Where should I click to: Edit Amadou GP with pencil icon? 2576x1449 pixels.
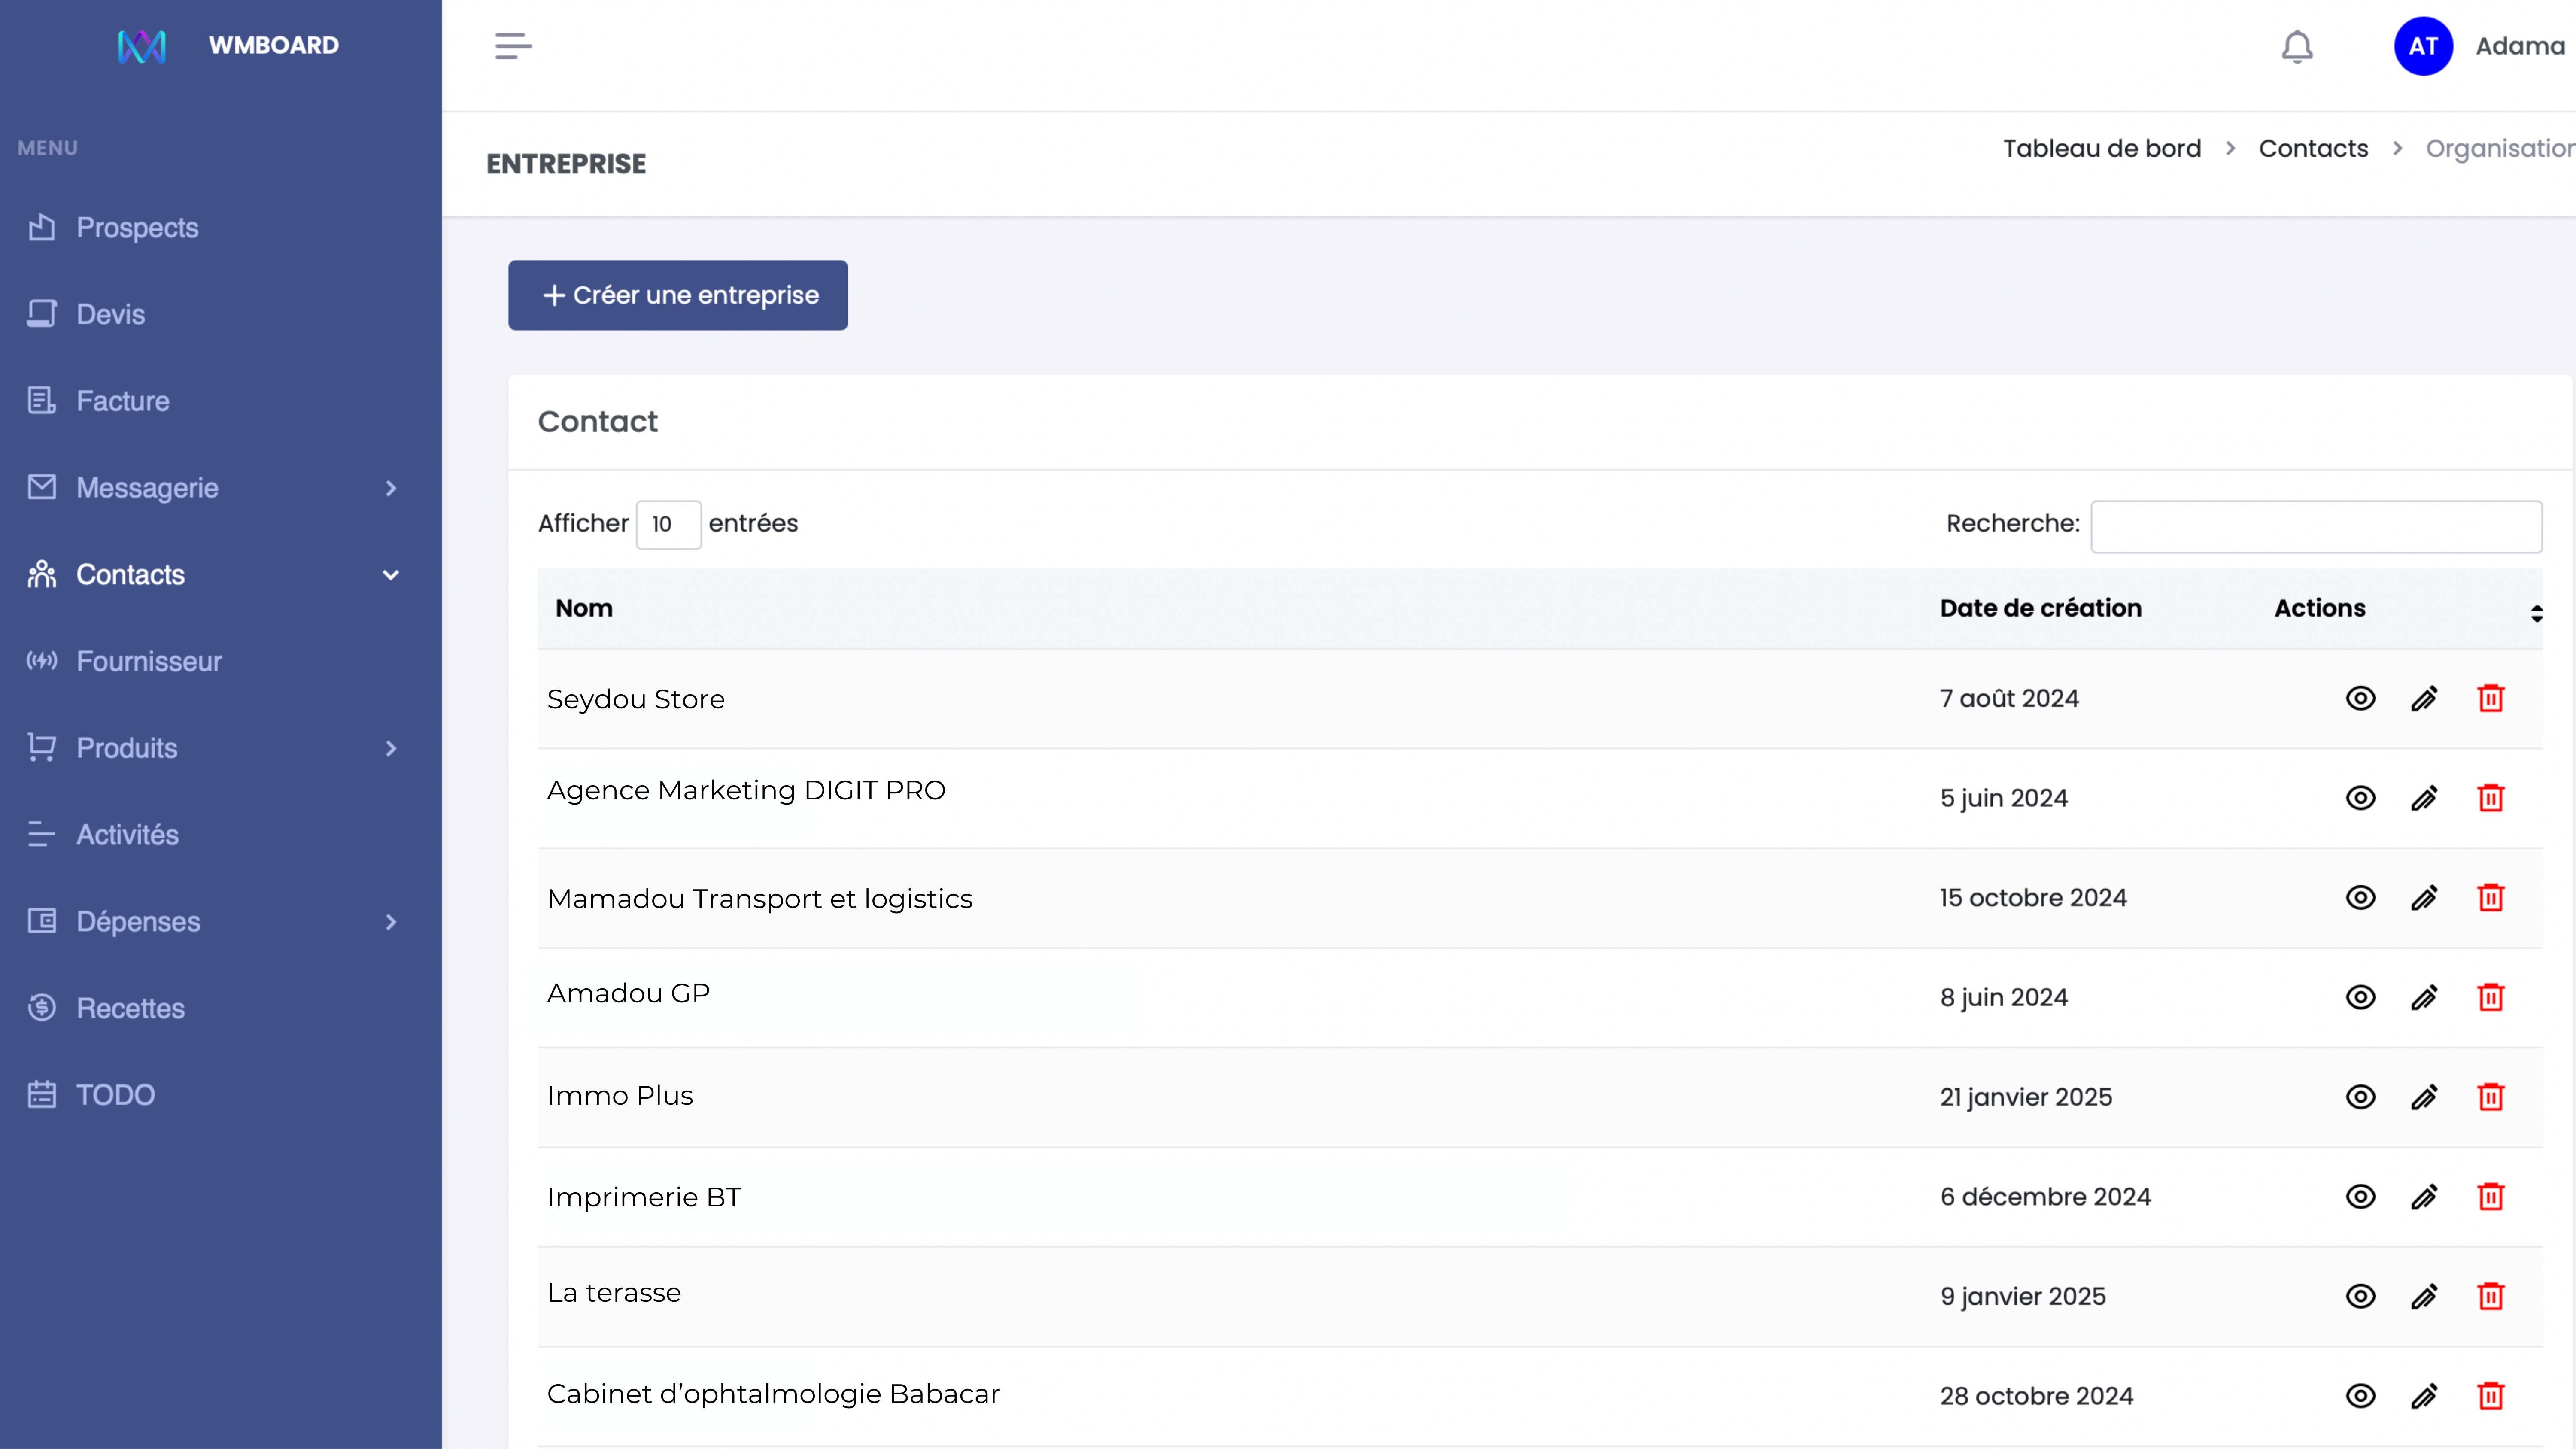pyautogui.click(x=2424, y=997)
